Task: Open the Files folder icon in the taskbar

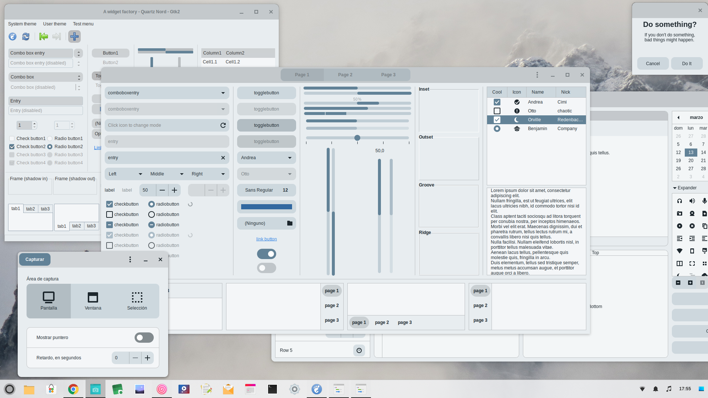Action: 29,389
